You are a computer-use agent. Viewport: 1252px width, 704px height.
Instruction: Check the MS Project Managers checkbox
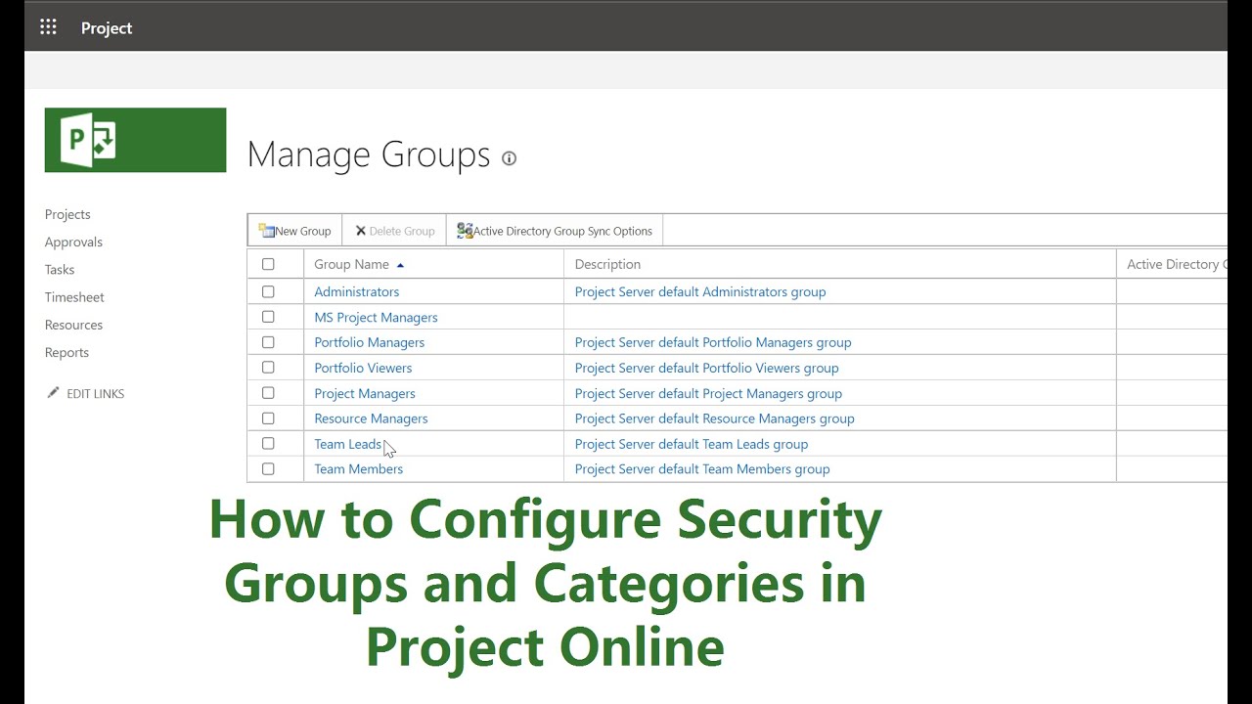(x=268, y=317)
